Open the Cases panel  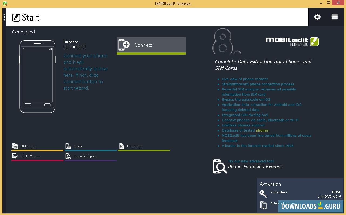78,146
